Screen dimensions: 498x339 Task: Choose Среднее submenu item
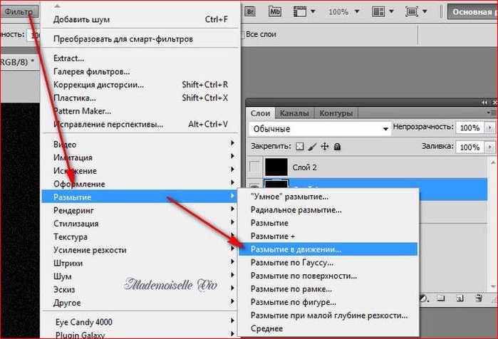[328, 328]
